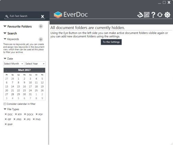
Task: Enable Consider calendar in filter
Action: click(5, 104)
